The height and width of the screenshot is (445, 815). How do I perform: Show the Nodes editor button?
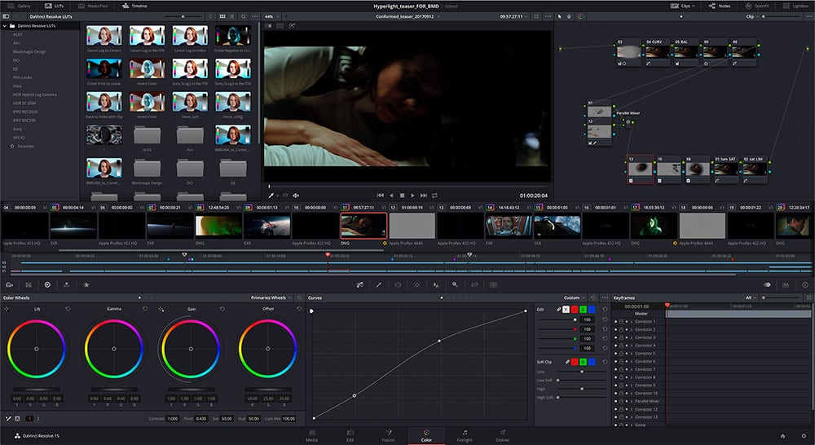coord(720,6)
